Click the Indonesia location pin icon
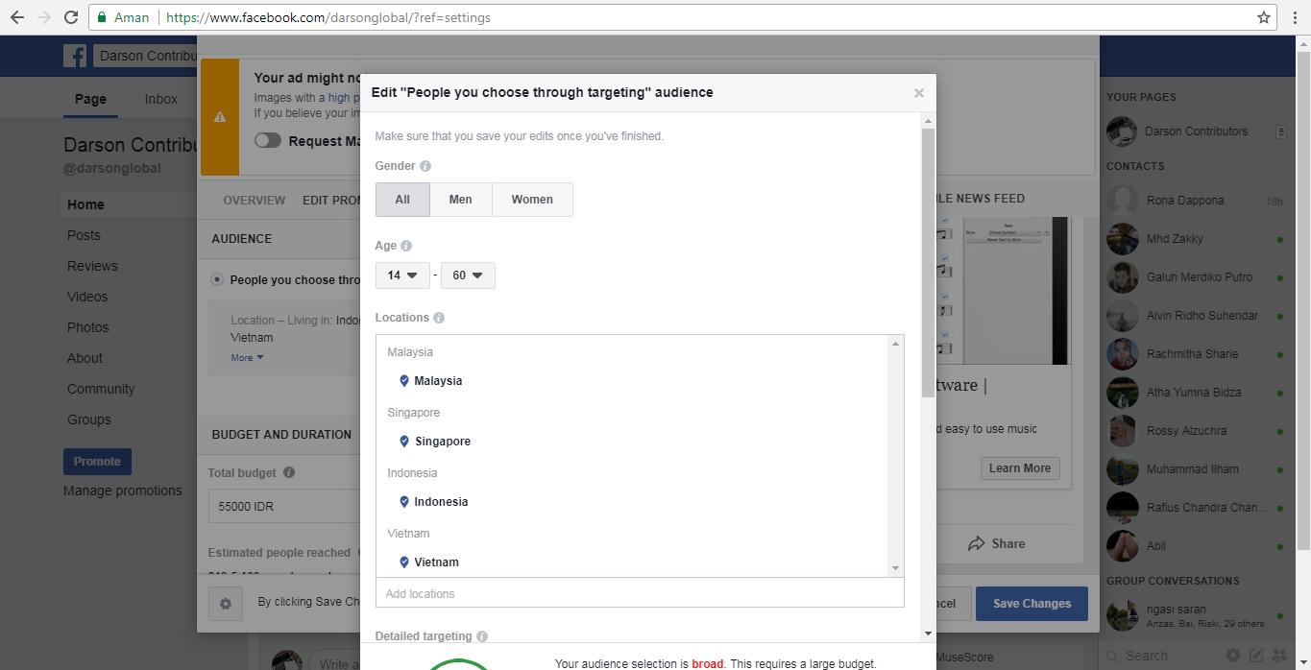The width and height of the screenshot is (1311, 670). click(x=404, y=502)
